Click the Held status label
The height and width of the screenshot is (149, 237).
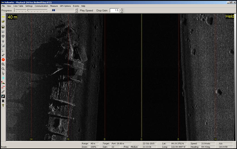tap(229, 16)
